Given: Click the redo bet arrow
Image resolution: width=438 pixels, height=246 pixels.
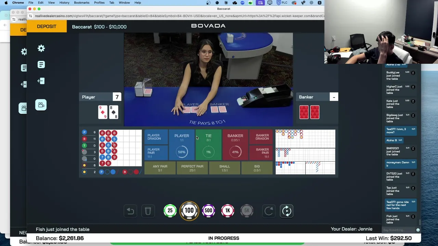Looking at the screenshot, I should tap(269, 211).
